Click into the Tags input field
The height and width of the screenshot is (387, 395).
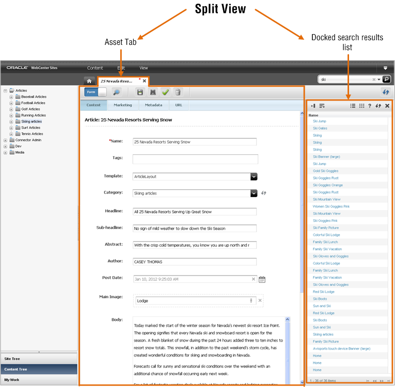coord(195,159)
